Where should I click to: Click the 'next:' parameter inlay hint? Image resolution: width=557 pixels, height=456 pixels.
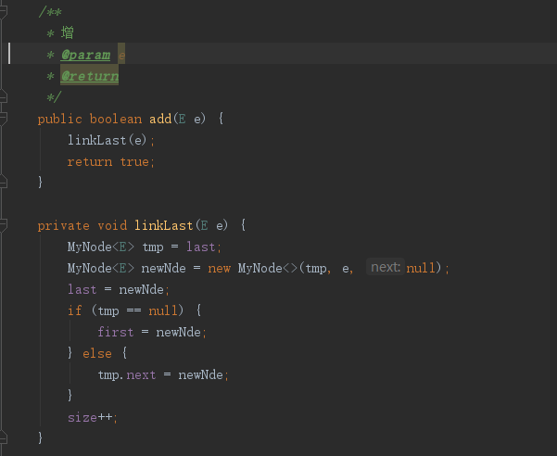click(x=386, y=267)
